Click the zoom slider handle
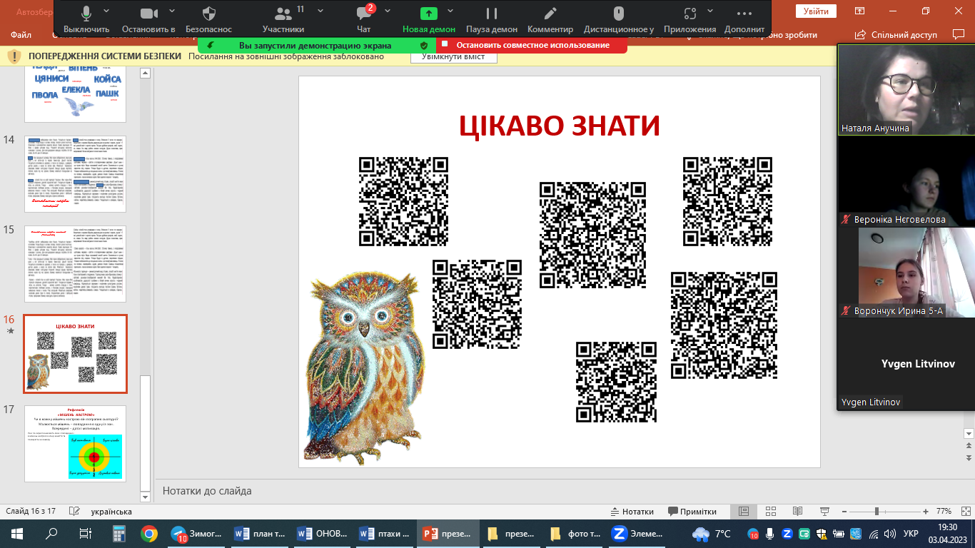The image size is (975, 548). click(x=877, y=512)
